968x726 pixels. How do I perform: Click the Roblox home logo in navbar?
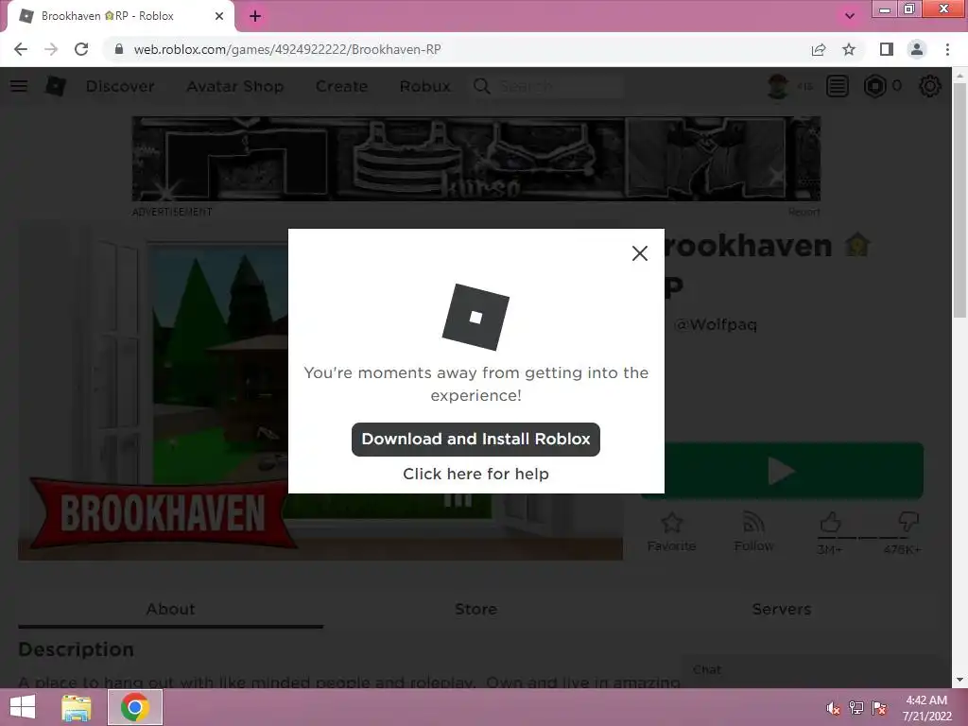55,86
